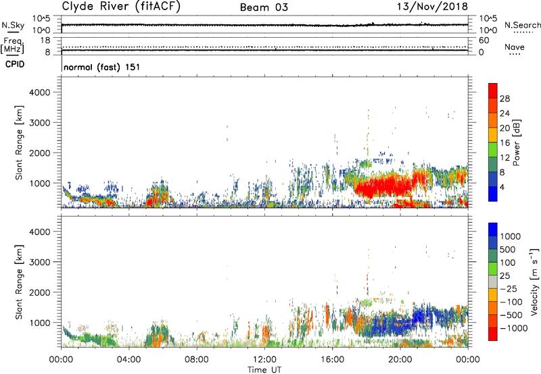Click the '-1000' value on Velocity colorbar
Screen dimensions: 541x374
tap(514, 328)
